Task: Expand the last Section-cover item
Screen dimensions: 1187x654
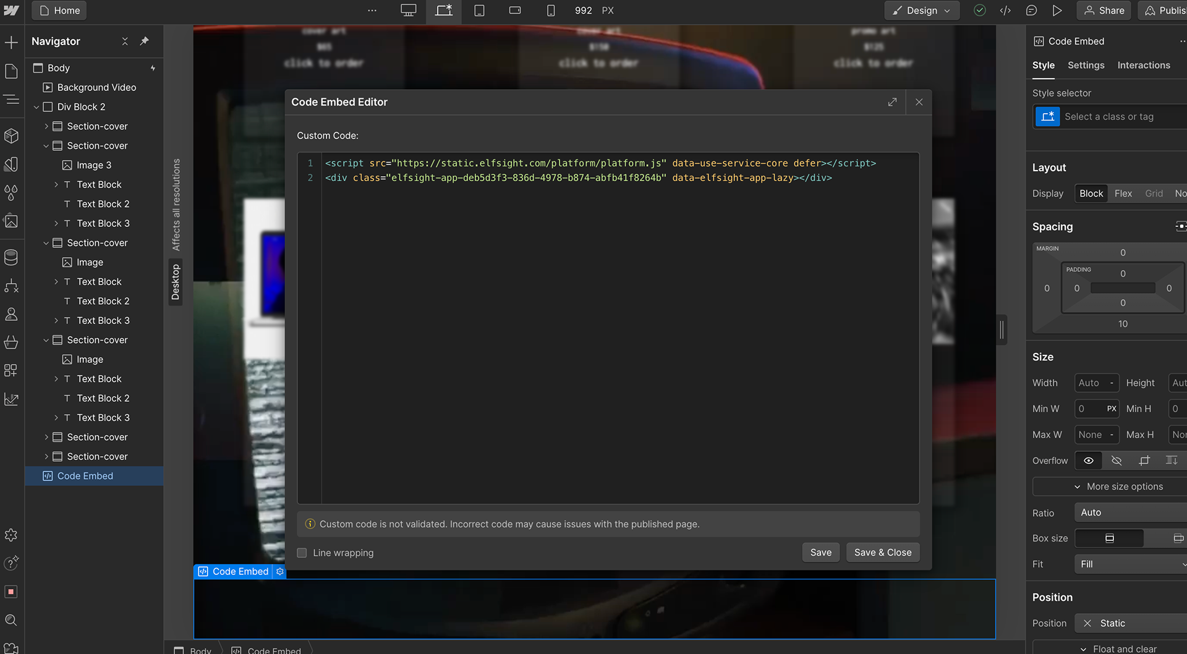Action: click(46, 457)
